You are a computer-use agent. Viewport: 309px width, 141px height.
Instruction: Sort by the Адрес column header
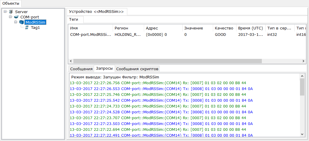coord(163,28)
